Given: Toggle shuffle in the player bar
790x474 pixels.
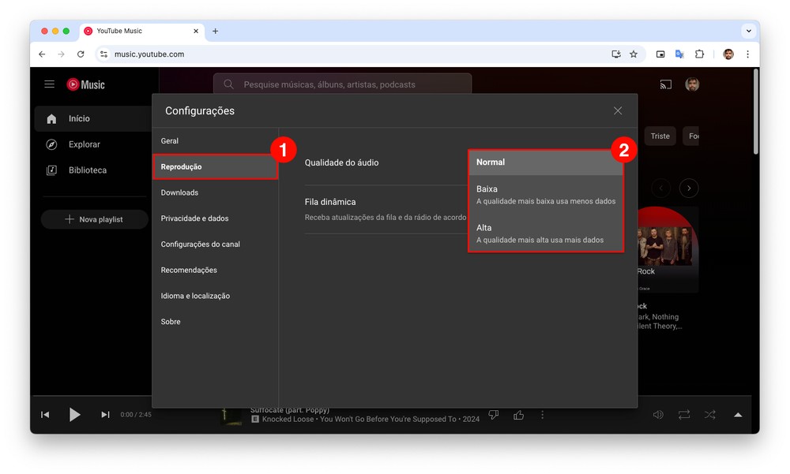Looking at the screenshot, I should 710,415.
